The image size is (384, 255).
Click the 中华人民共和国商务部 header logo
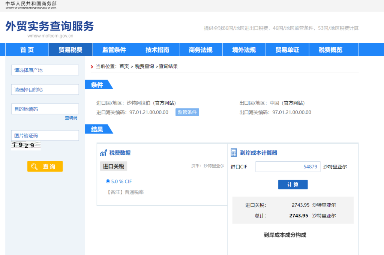point(31,5)
